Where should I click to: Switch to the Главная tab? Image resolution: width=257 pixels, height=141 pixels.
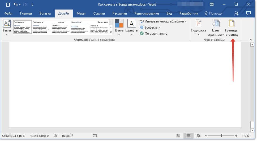pos(26,13)
